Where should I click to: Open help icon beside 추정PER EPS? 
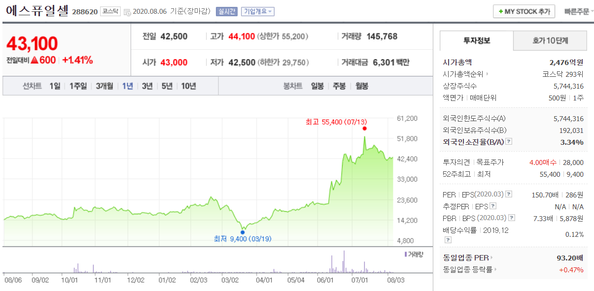coord(493,206)
